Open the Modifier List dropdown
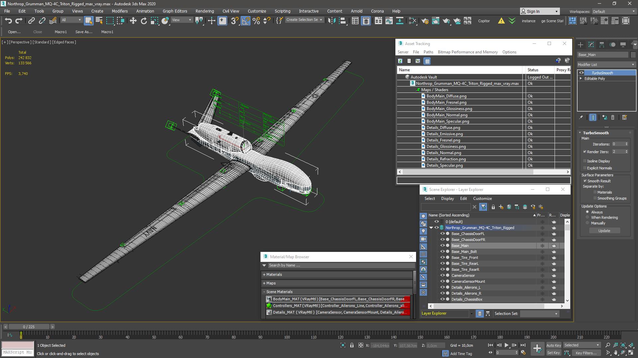Viewport: 638px width, 358px height. pyautogui.click(x=606, y=65)
